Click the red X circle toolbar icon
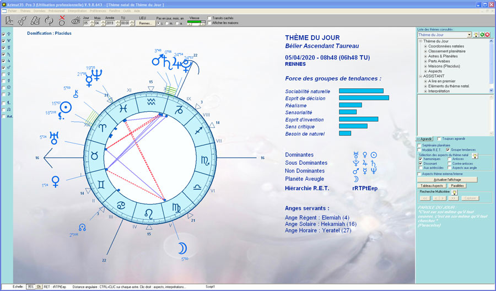The width and height of the screenshot is (496, 291). (x=62, y=21)
